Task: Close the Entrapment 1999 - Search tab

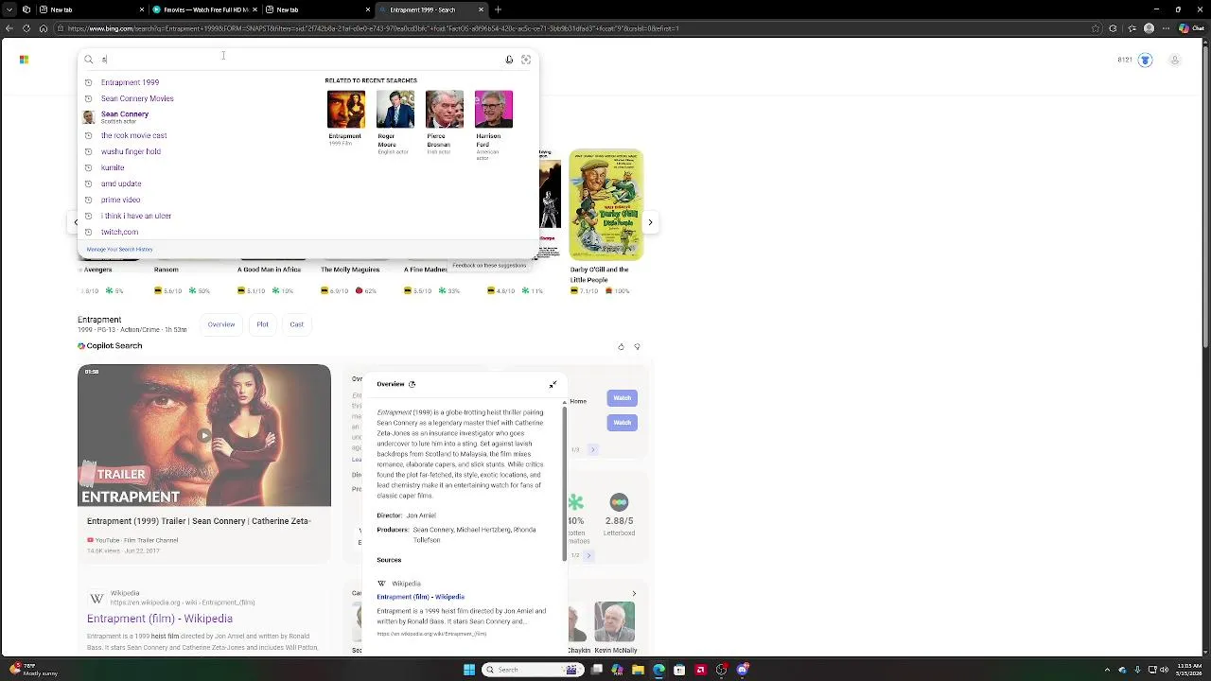Action: pyautogui.click(x=481, y=9)
